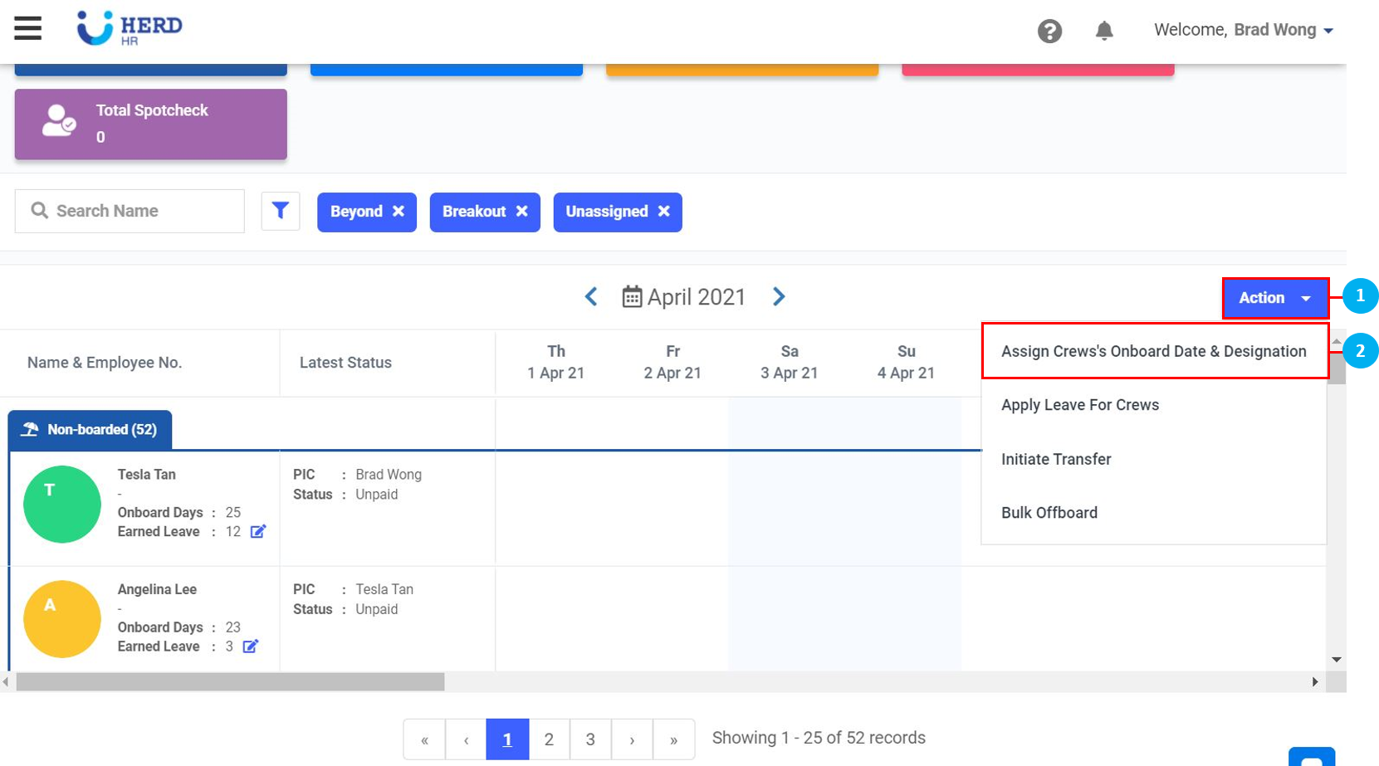Click the help question mark icon
Image resolution: width=1379 pixels, height=766 pixels.
(x=1049, y=32)
